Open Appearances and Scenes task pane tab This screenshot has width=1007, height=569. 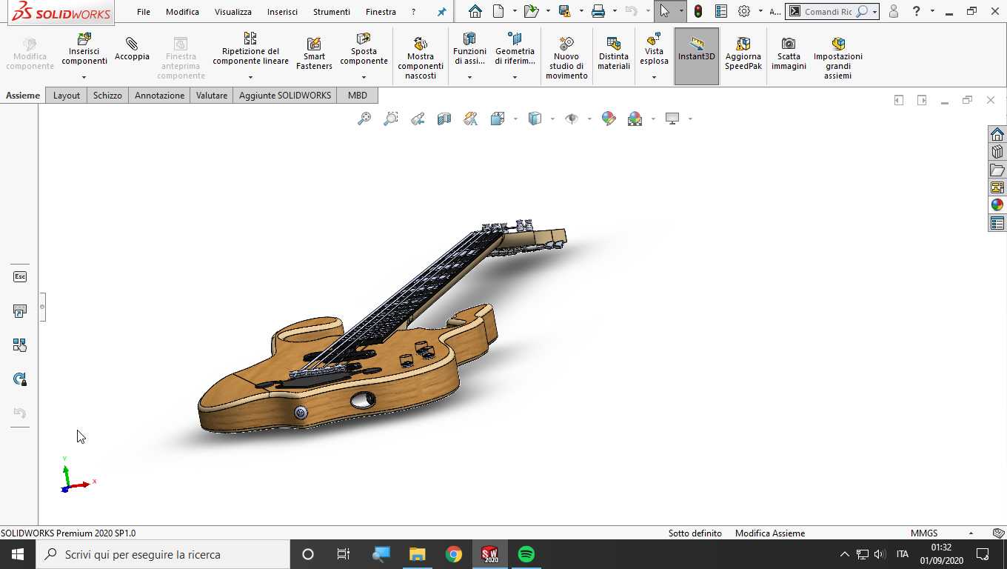coord(997,205)
